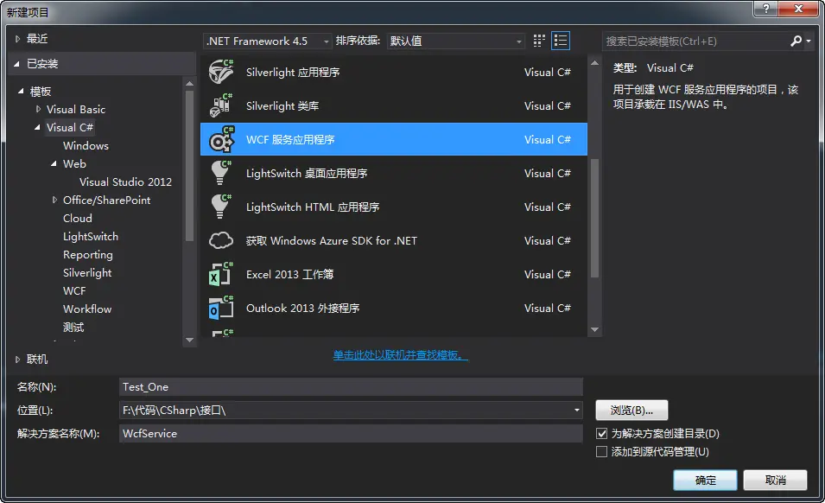This screenshot has width=825, height=503.
Task: Click the Silverlight 类库 template icon
Action: point(221,105)
